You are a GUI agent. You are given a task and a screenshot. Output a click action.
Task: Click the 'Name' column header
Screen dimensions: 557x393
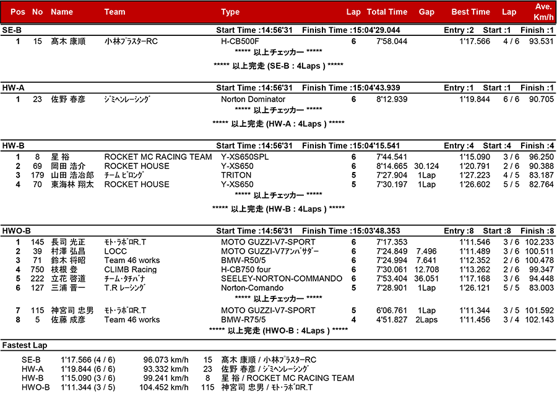click(62, 12)
